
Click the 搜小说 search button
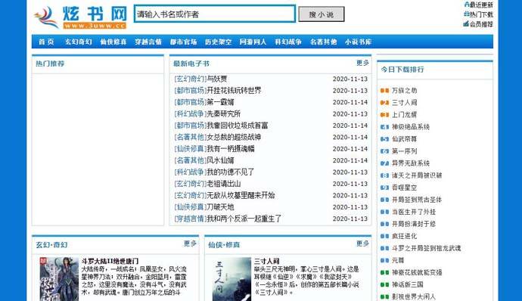coord(322,14)
